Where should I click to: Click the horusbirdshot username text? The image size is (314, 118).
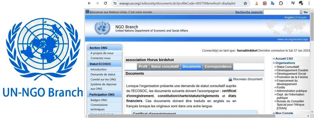coord(247,51)
